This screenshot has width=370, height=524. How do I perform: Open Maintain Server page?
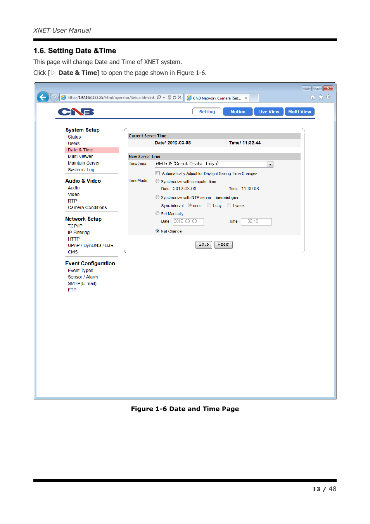84,163
